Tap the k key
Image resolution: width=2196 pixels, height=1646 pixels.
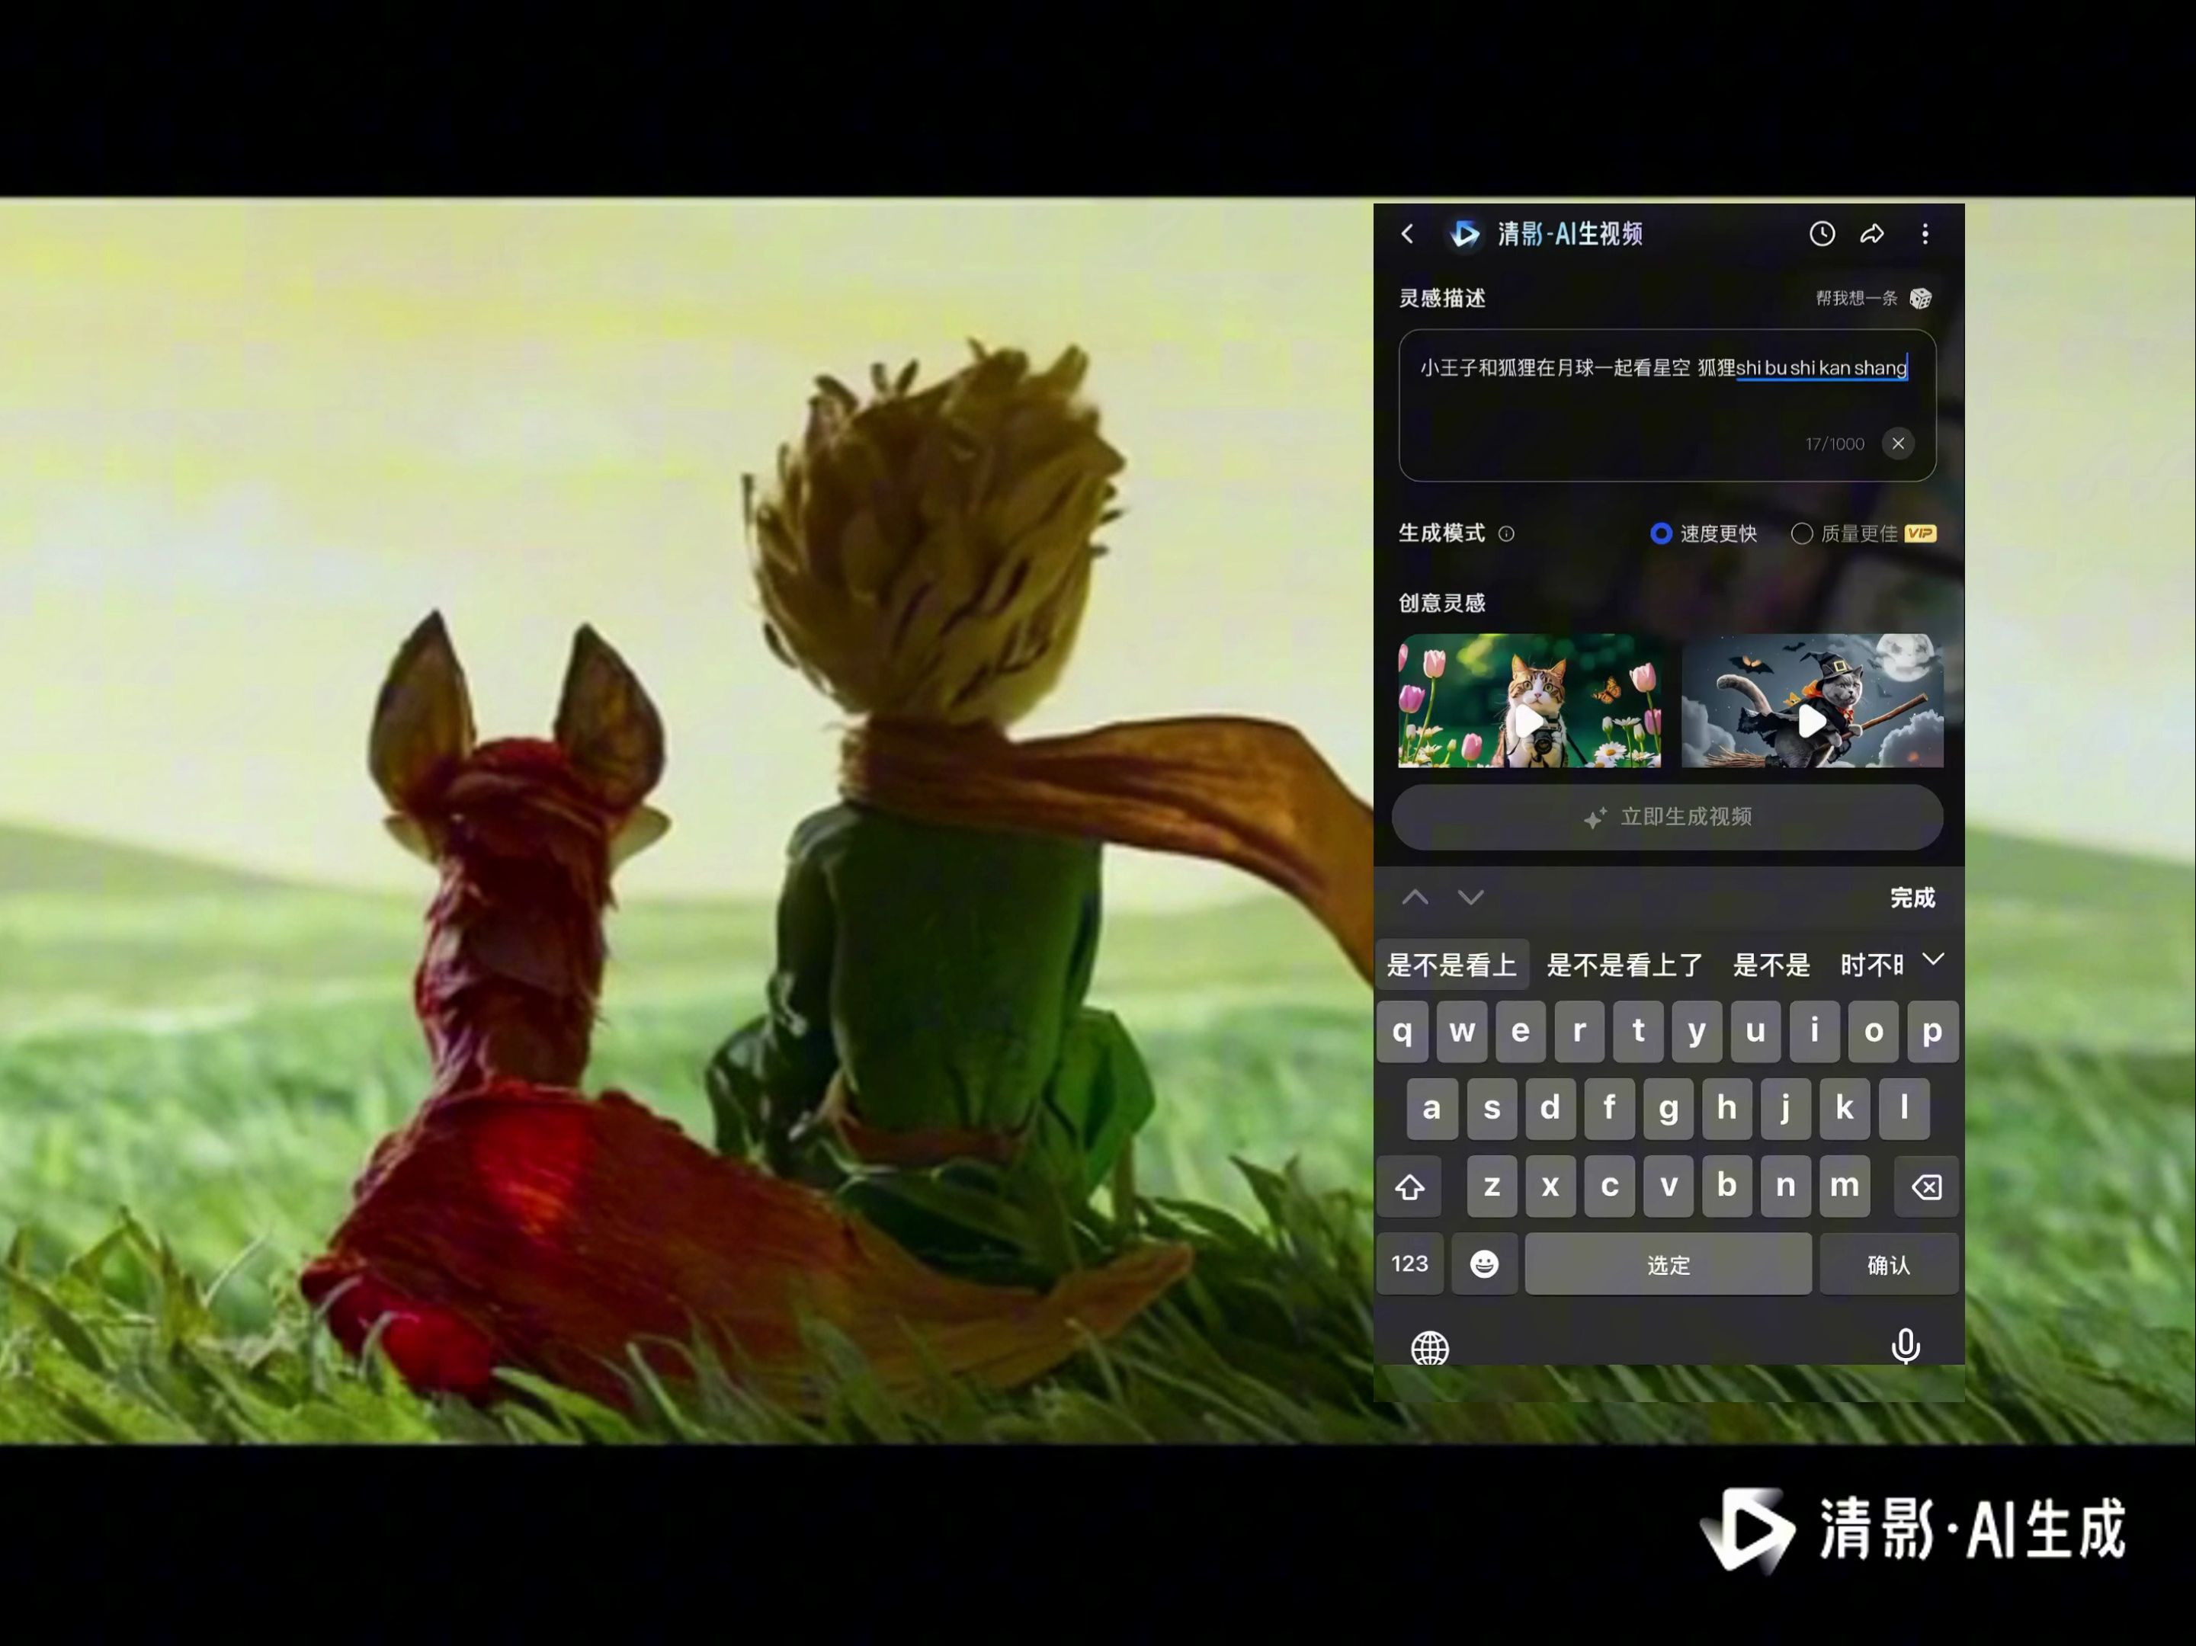pyautogui.click(x=1845, y=1109)
